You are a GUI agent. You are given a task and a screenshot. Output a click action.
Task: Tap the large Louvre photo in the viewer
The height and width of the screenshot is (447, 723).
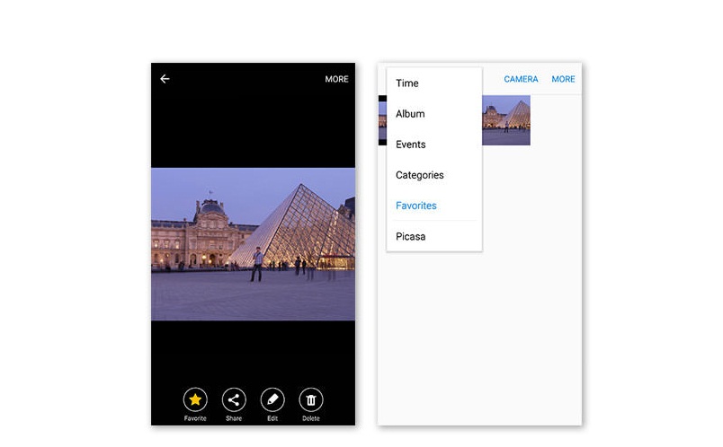click(253, 243)
